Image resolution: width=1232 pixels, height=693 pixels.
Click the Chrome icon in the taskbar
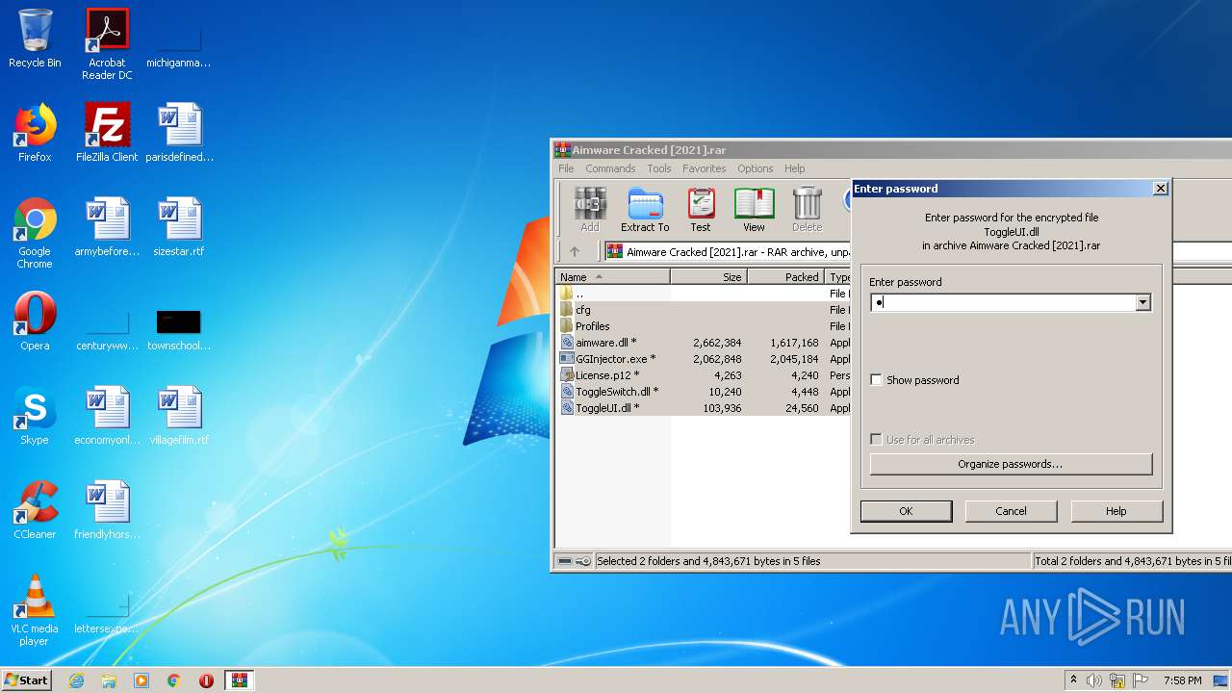click(174, 680)
